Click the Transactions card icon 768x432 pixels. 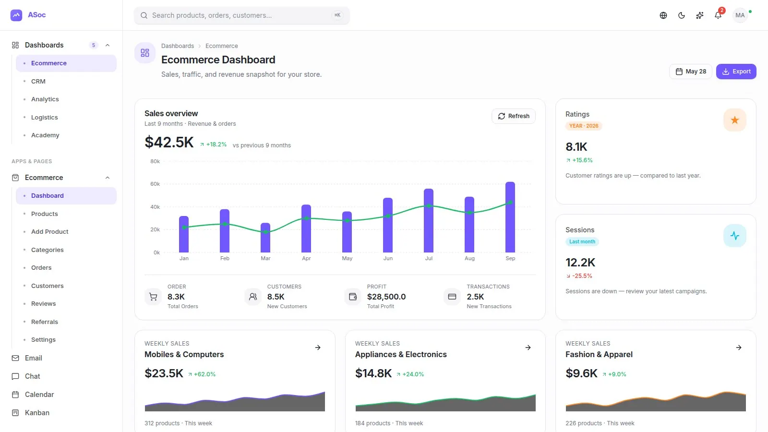coord(452,297)
